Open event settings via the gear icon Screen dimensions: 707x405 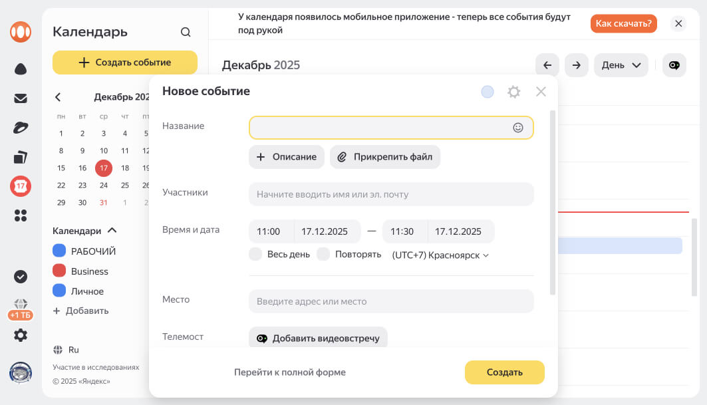513,91
